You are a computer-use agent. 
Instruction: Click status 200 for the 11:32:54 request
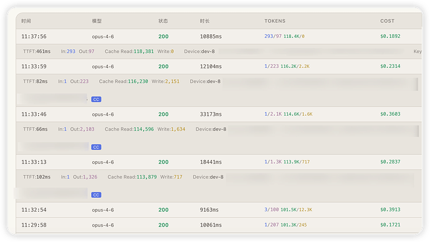click(163, 210)
